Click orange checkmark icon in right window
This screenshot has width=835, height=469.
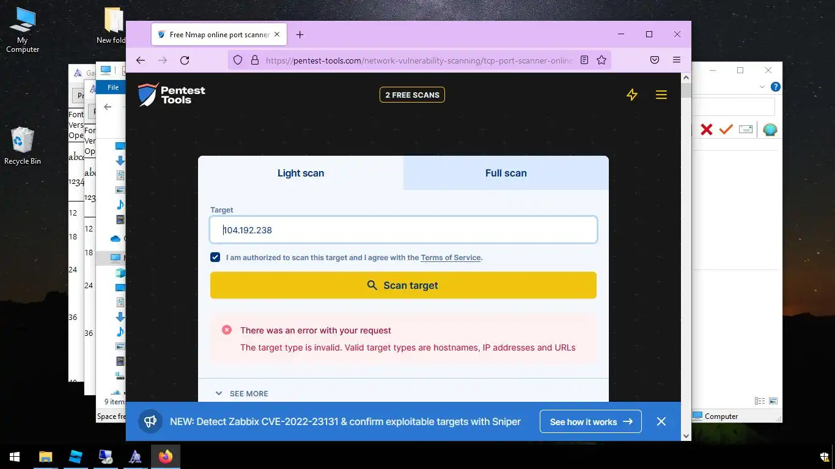click(x=726, y=129)
